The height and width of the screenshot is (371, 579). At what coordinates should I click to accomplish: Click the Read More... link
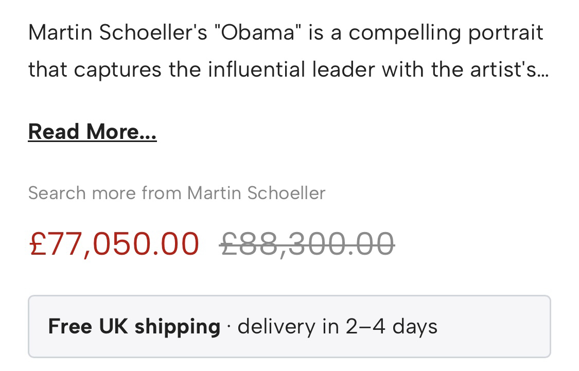[92, 132]
